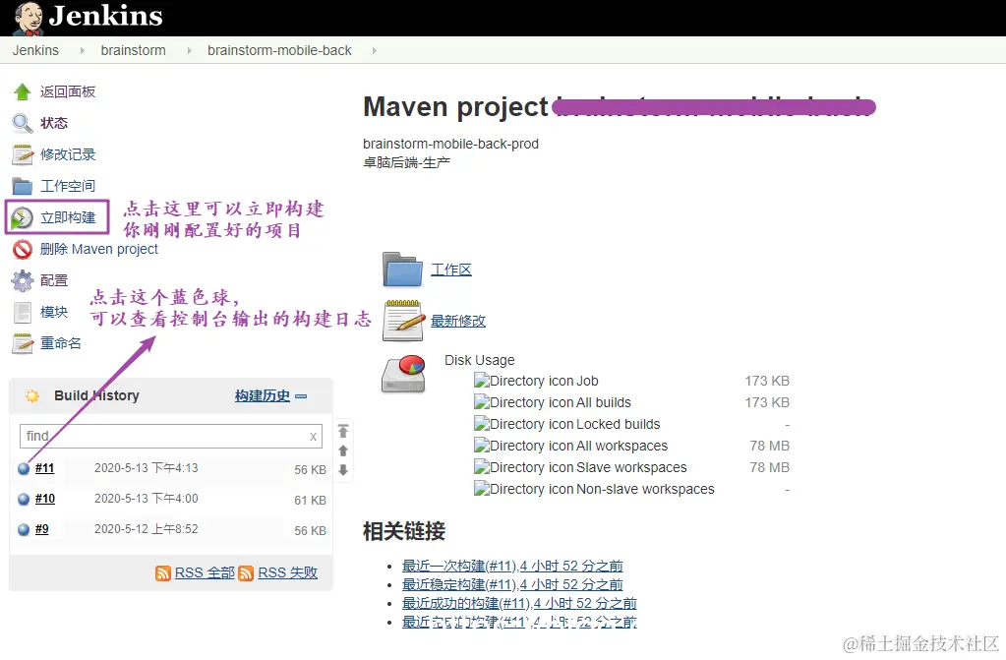Click in the build history find field

[171, 437]
